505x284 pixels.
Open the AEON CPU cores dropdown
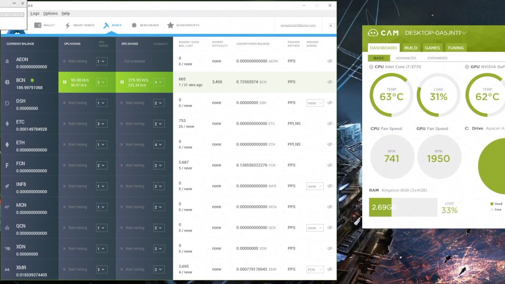tap(101, 61)
